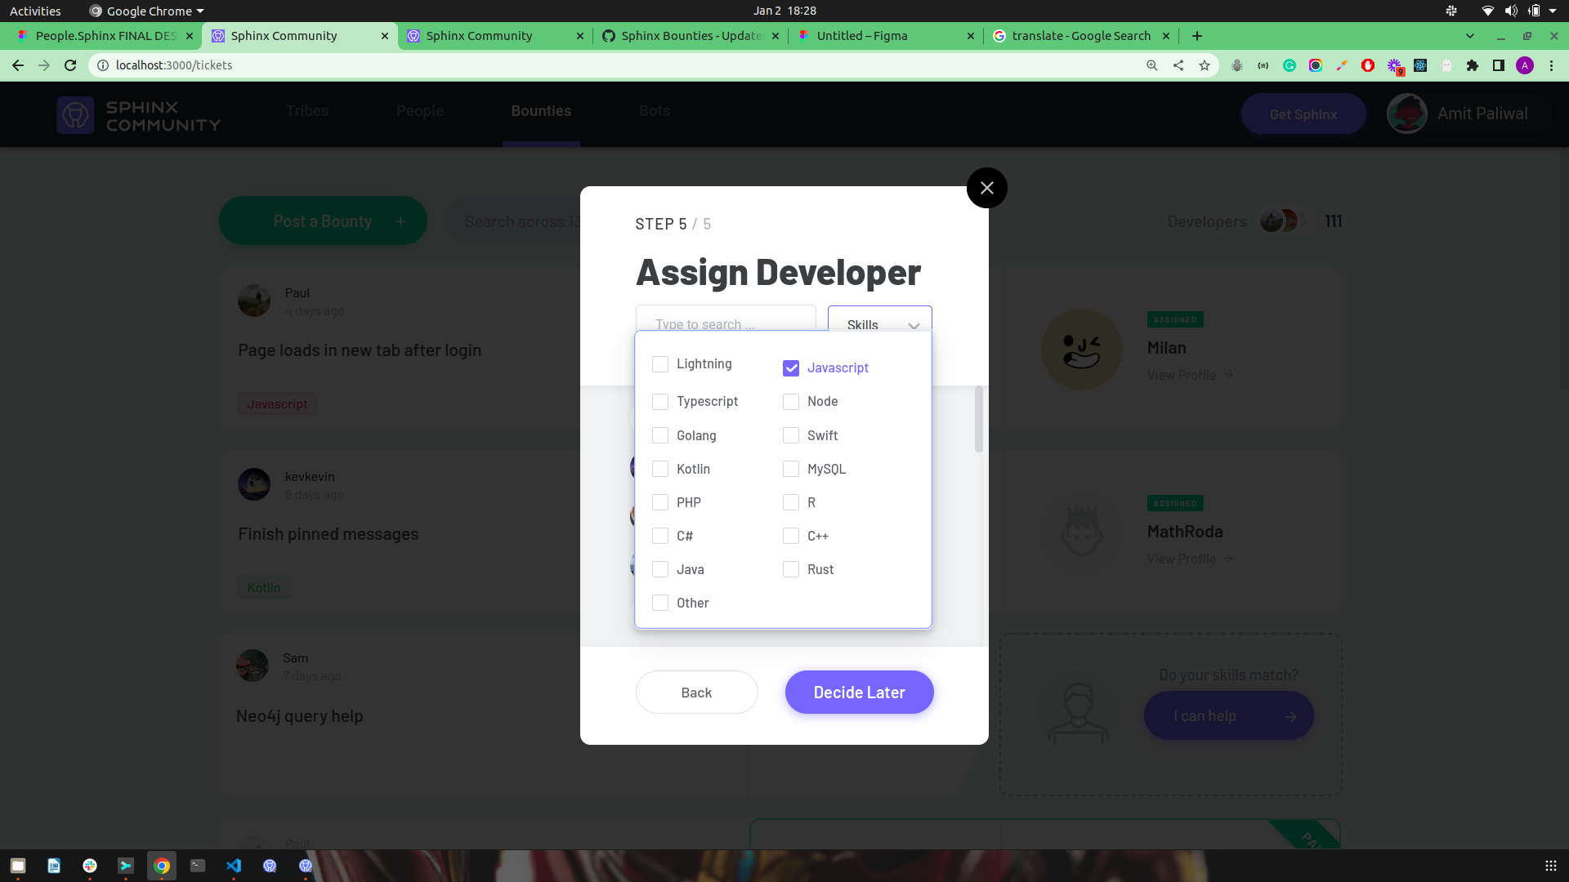The height and width of the screenshot is (882, 1569).
Task: Click the Sphinx Community logo icon
Action: [x=75, y=114]
